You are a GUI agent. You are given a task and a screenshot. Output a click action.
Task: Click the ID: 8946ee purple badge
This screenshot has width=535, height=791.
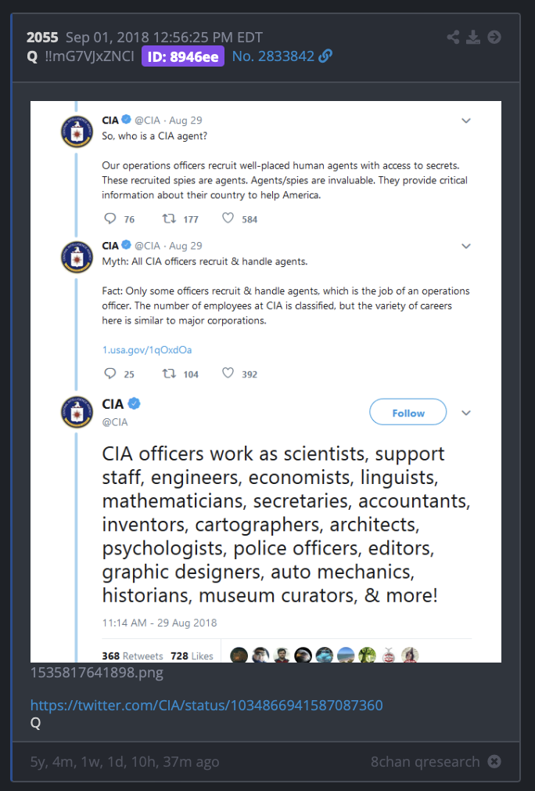183,56
